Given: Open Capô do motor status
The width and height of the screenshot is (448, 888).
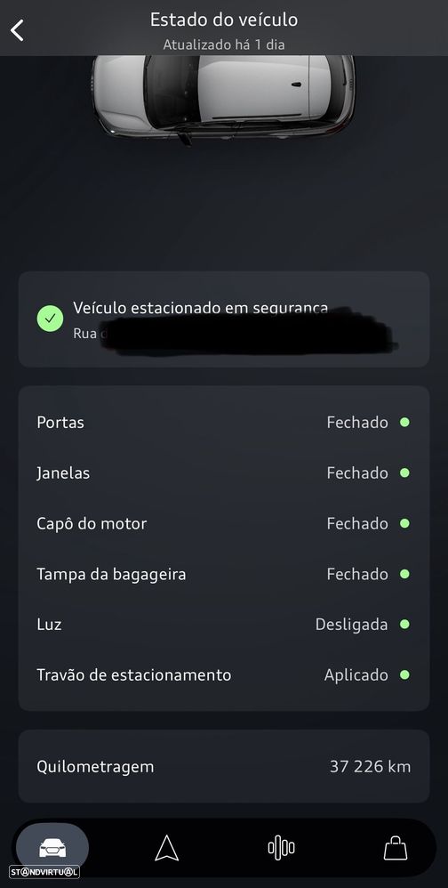Looking at the screenshot, I should [x=223, y=523].
